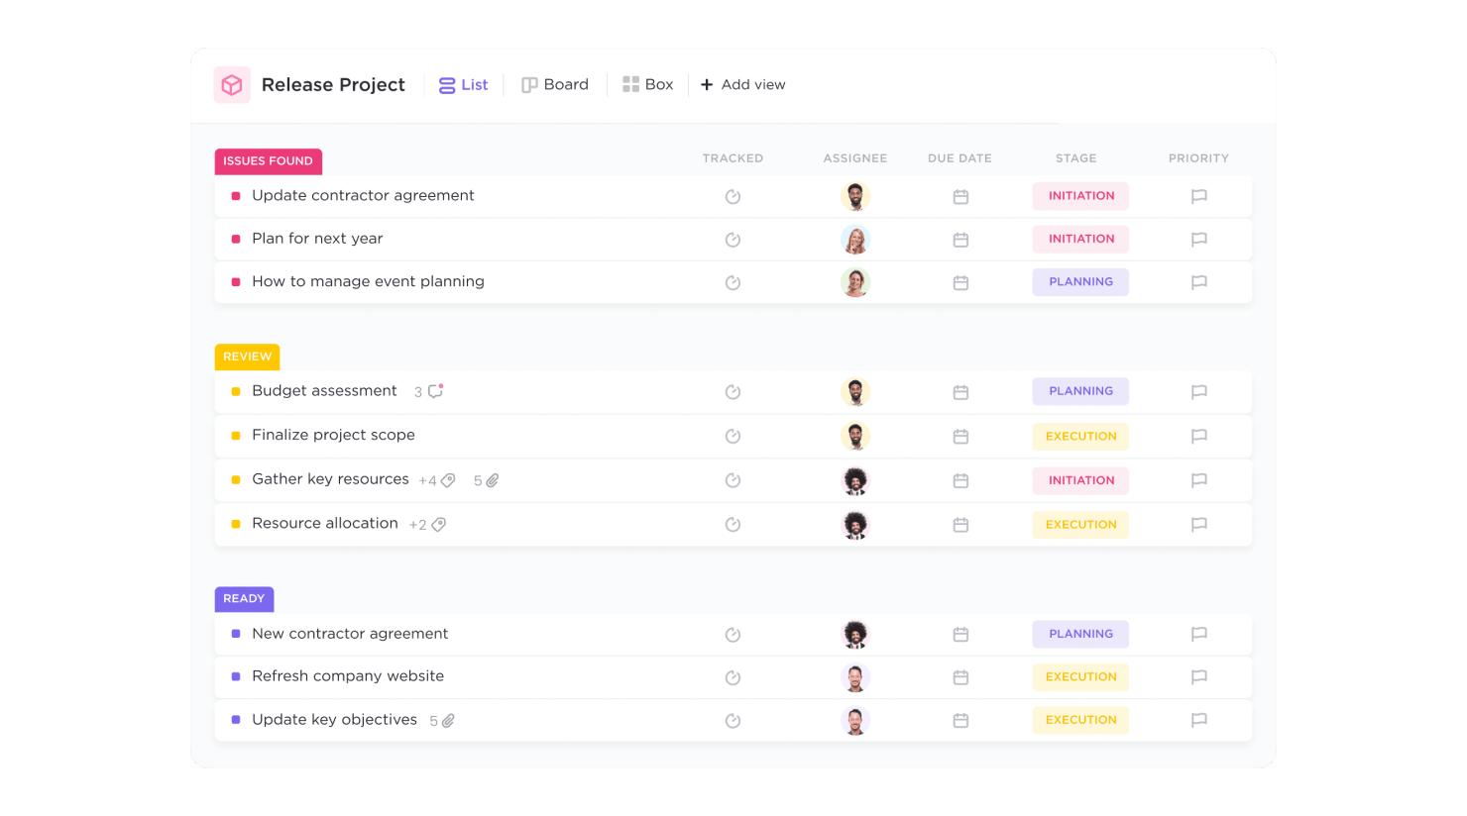1467x816 pixels.
Task: Open the INITIATION stage of Update contractor agreement
Action: click(x=1080, y=196)
